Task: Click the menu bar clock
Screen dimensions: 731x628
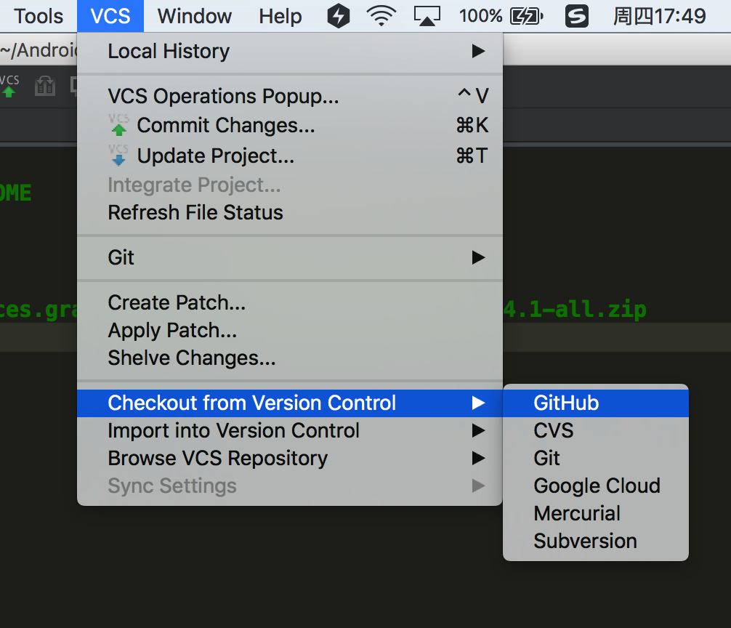Action: pyautogui.click(x=659, y=16)
